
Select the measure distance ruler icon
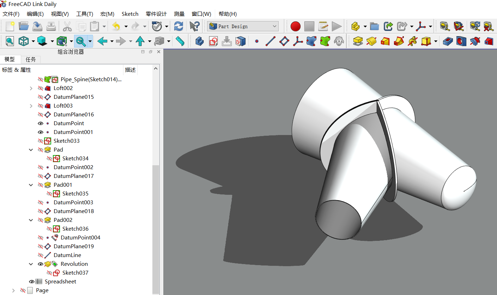point(180,41)
